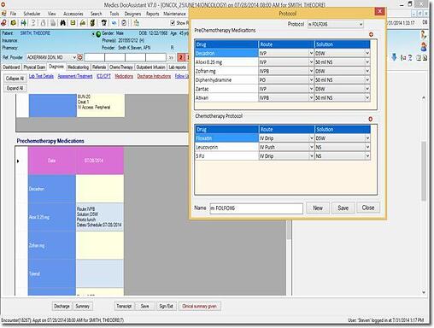Click the green status indicator beside Gender
Viewport: 434px width, 328px height.
pyautogui.click(x=98, y=34)
